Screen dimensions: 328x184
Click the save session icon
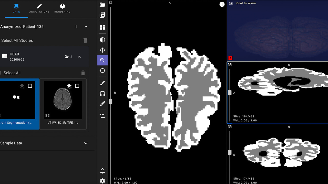[102, 15]
